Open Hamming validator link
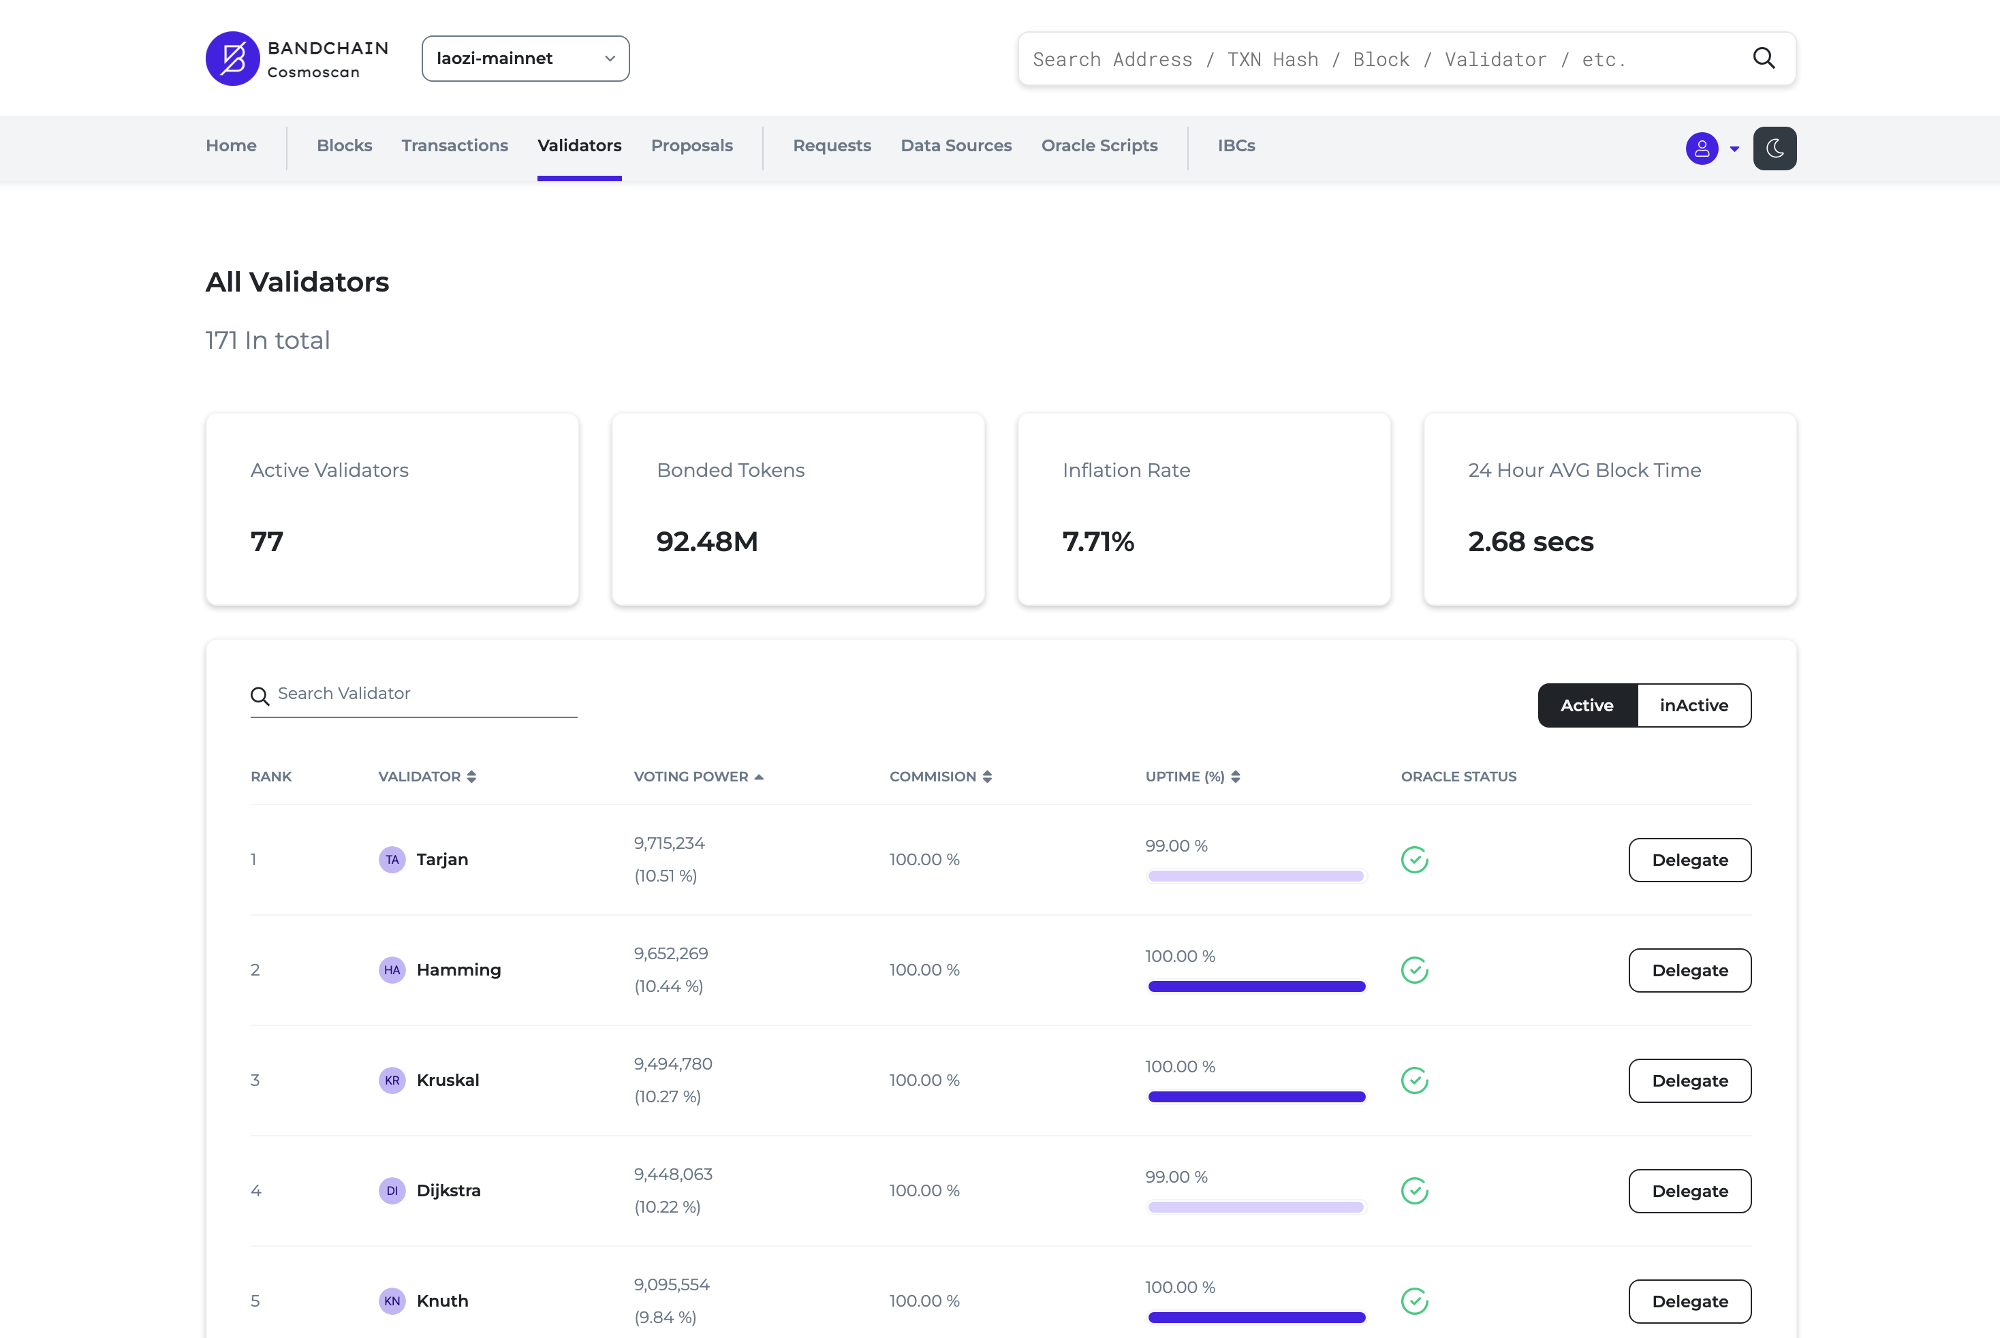2000x1338 pixels. (x=458, y=970)
